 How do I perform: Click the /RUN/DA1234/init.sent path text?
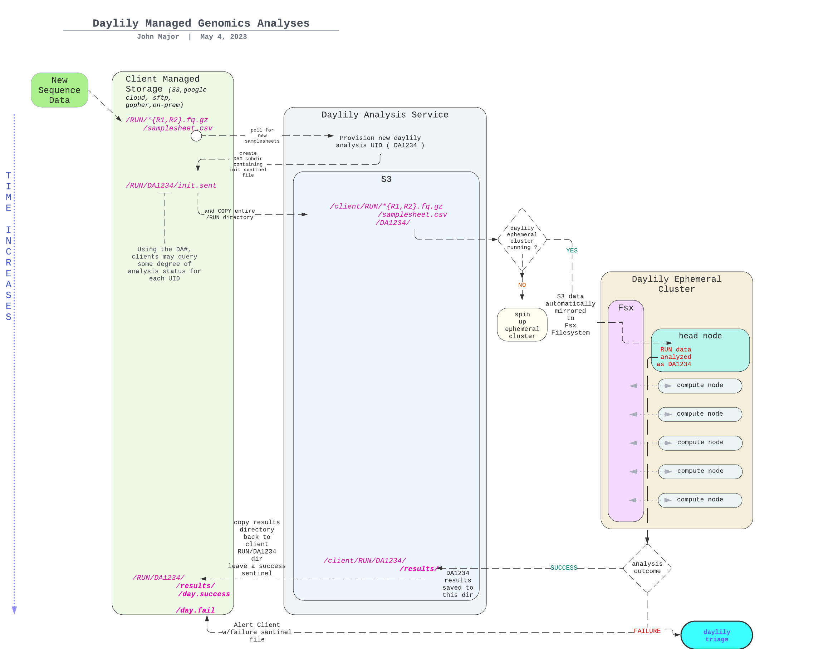(171, 185)
